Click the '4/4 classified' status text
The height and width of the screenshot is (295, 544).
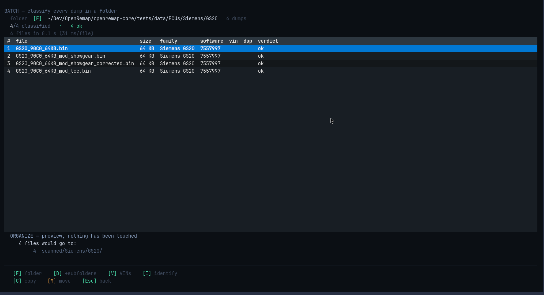(x=30, y=26)
